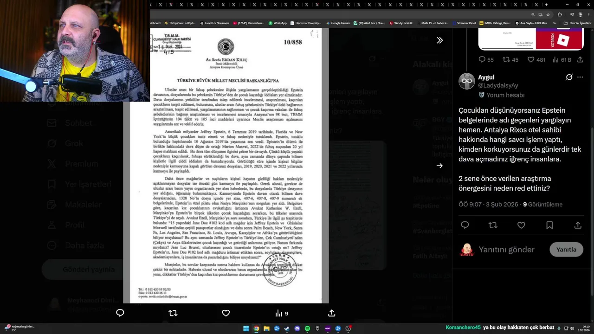Open replies count 55 on top tweet
The image size is (594, 334).
pos(486,60)
